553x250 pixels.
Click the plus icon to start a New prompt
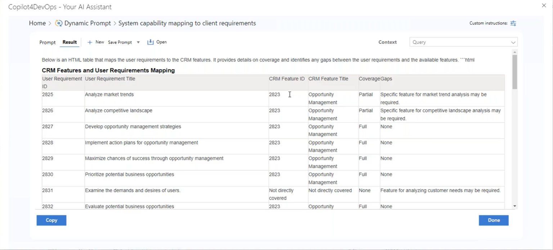point(90,42)
